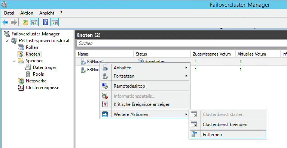The width and height of the screenshot is (287, 148).
Task: Toggle the action pane toolbar icon
Action: click(54, 22)
